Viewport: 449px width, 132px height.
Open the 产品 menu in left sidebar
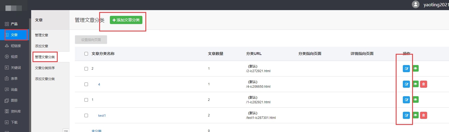(14, 24)
